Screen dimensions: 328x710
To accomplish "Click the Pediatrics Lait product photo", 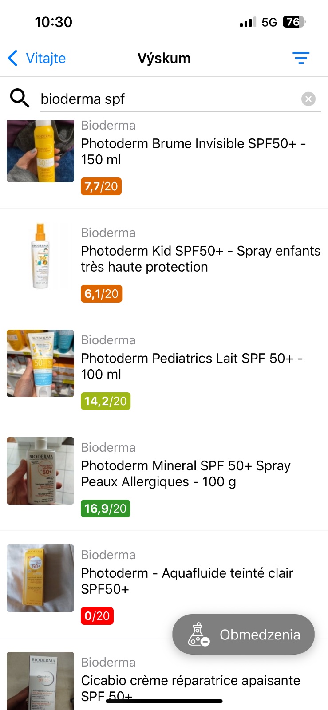I will click(x=40, y=363).
